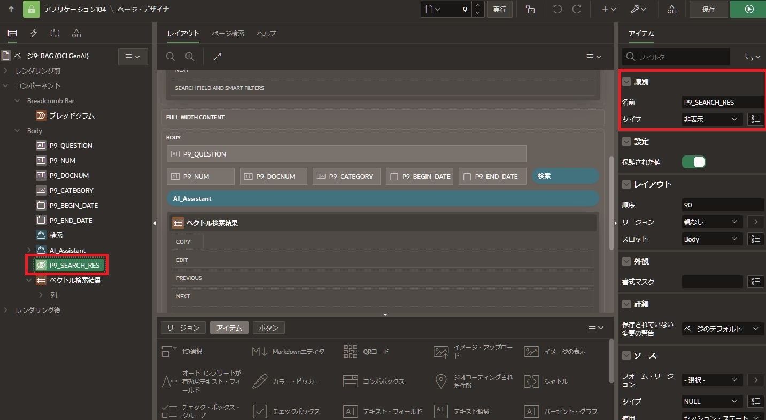Click the Zoom In magnifier in Layout

190,57
